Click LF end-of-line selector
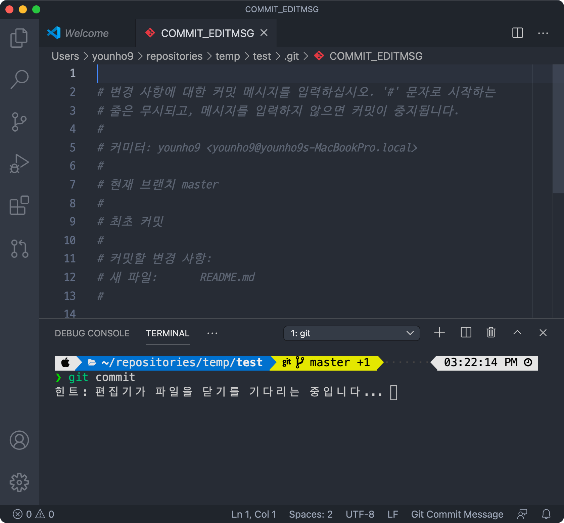The height and width of the screenshot is (523, 564). (x=393, y=514)
